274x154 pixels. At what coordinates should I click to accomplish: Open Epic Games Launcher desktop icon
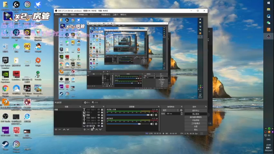pyautogui.click(x=5, y=61)
